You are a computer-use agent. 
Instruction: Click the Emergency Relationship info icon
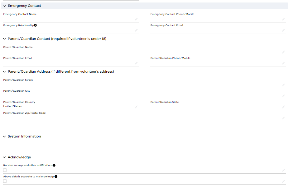(35, 25)
